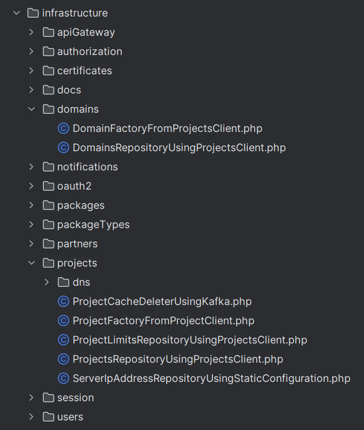Collapse the projects folder chevron

31,263
